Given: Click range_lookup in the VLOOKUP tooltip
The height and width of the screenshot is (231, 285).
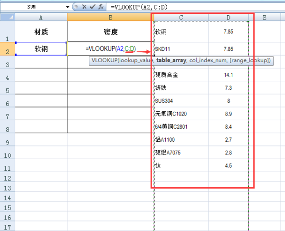Looking at the screenshot, I should click(x=249, y=60).
